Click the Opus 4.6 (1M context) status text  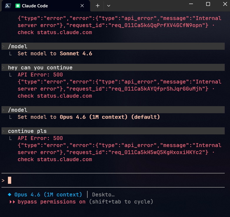48,195
